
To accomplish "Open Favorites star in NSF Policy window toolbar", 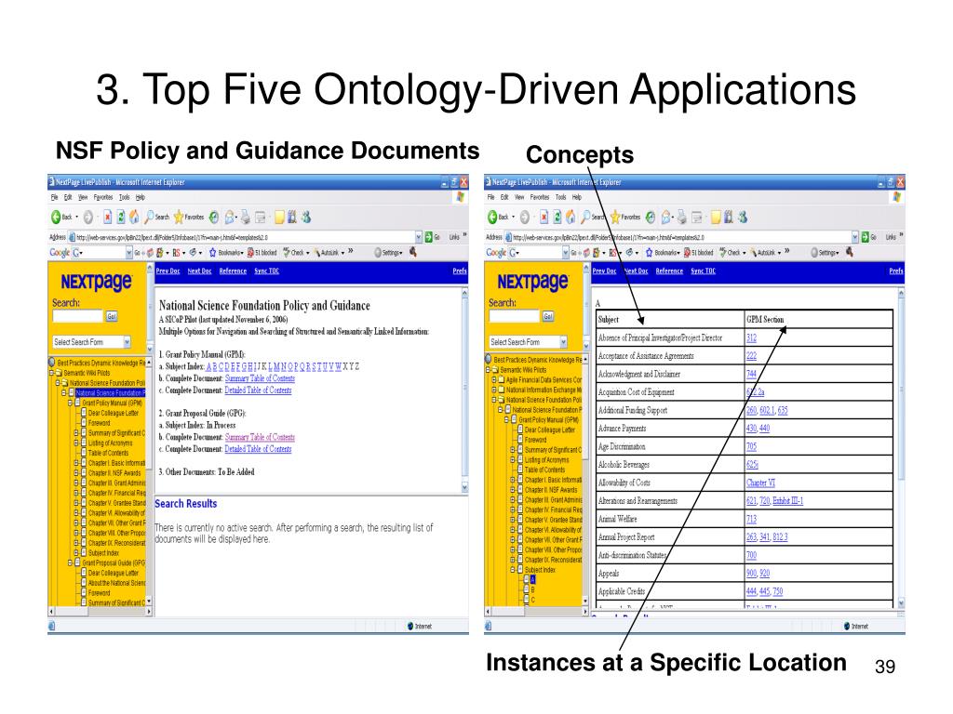I will [179, 217].
